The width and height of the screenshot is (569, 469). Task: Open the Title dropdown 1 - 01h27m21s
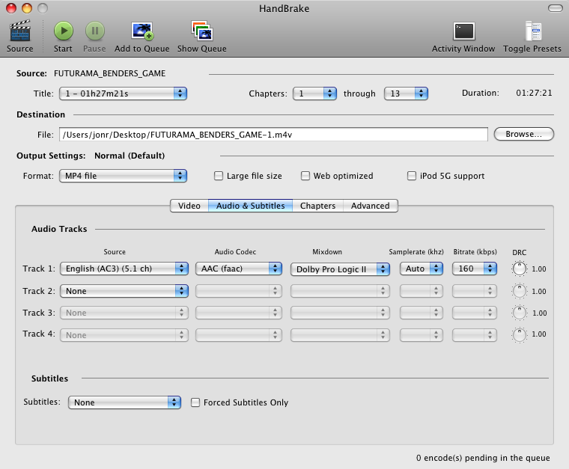point(123,94)
